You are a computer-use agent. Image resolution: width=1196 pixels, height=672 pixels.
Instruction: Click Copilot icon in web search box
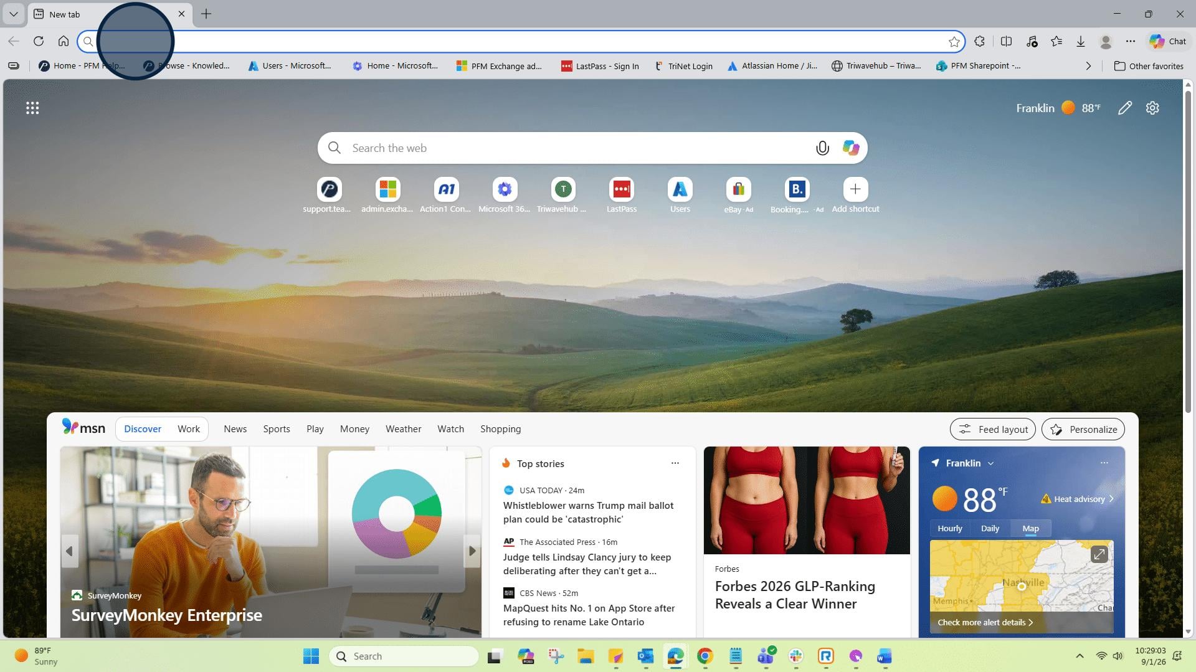tap(851, 148)
